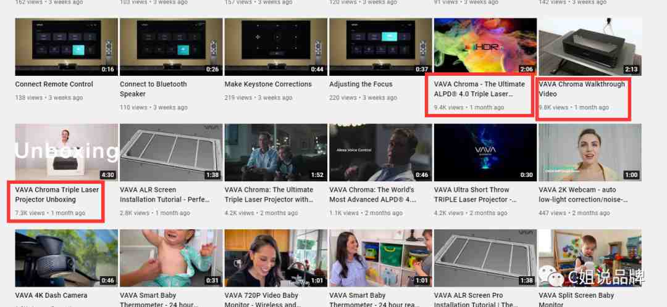Open VAVA 720P Video Baby Monitor thumbnail
Image resolution: width=667 pixels, height=307 pixels.
point(276,258)
